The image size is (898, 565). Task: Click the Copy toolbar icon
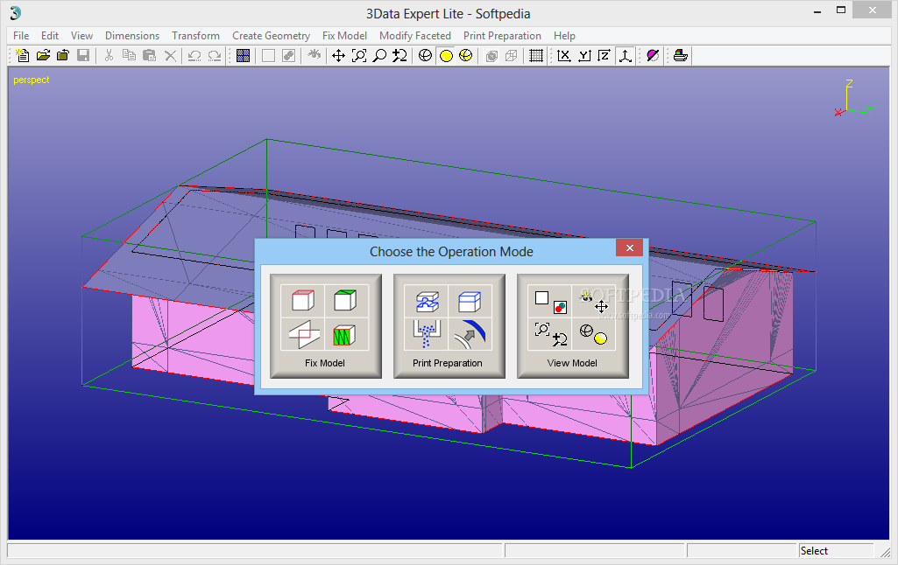(129, 55)
